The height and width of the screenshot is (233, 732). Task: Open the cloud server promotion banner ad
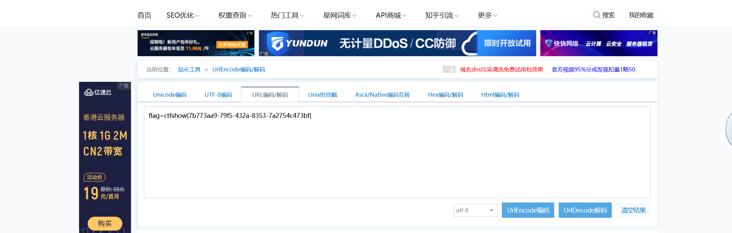point(196,43)
